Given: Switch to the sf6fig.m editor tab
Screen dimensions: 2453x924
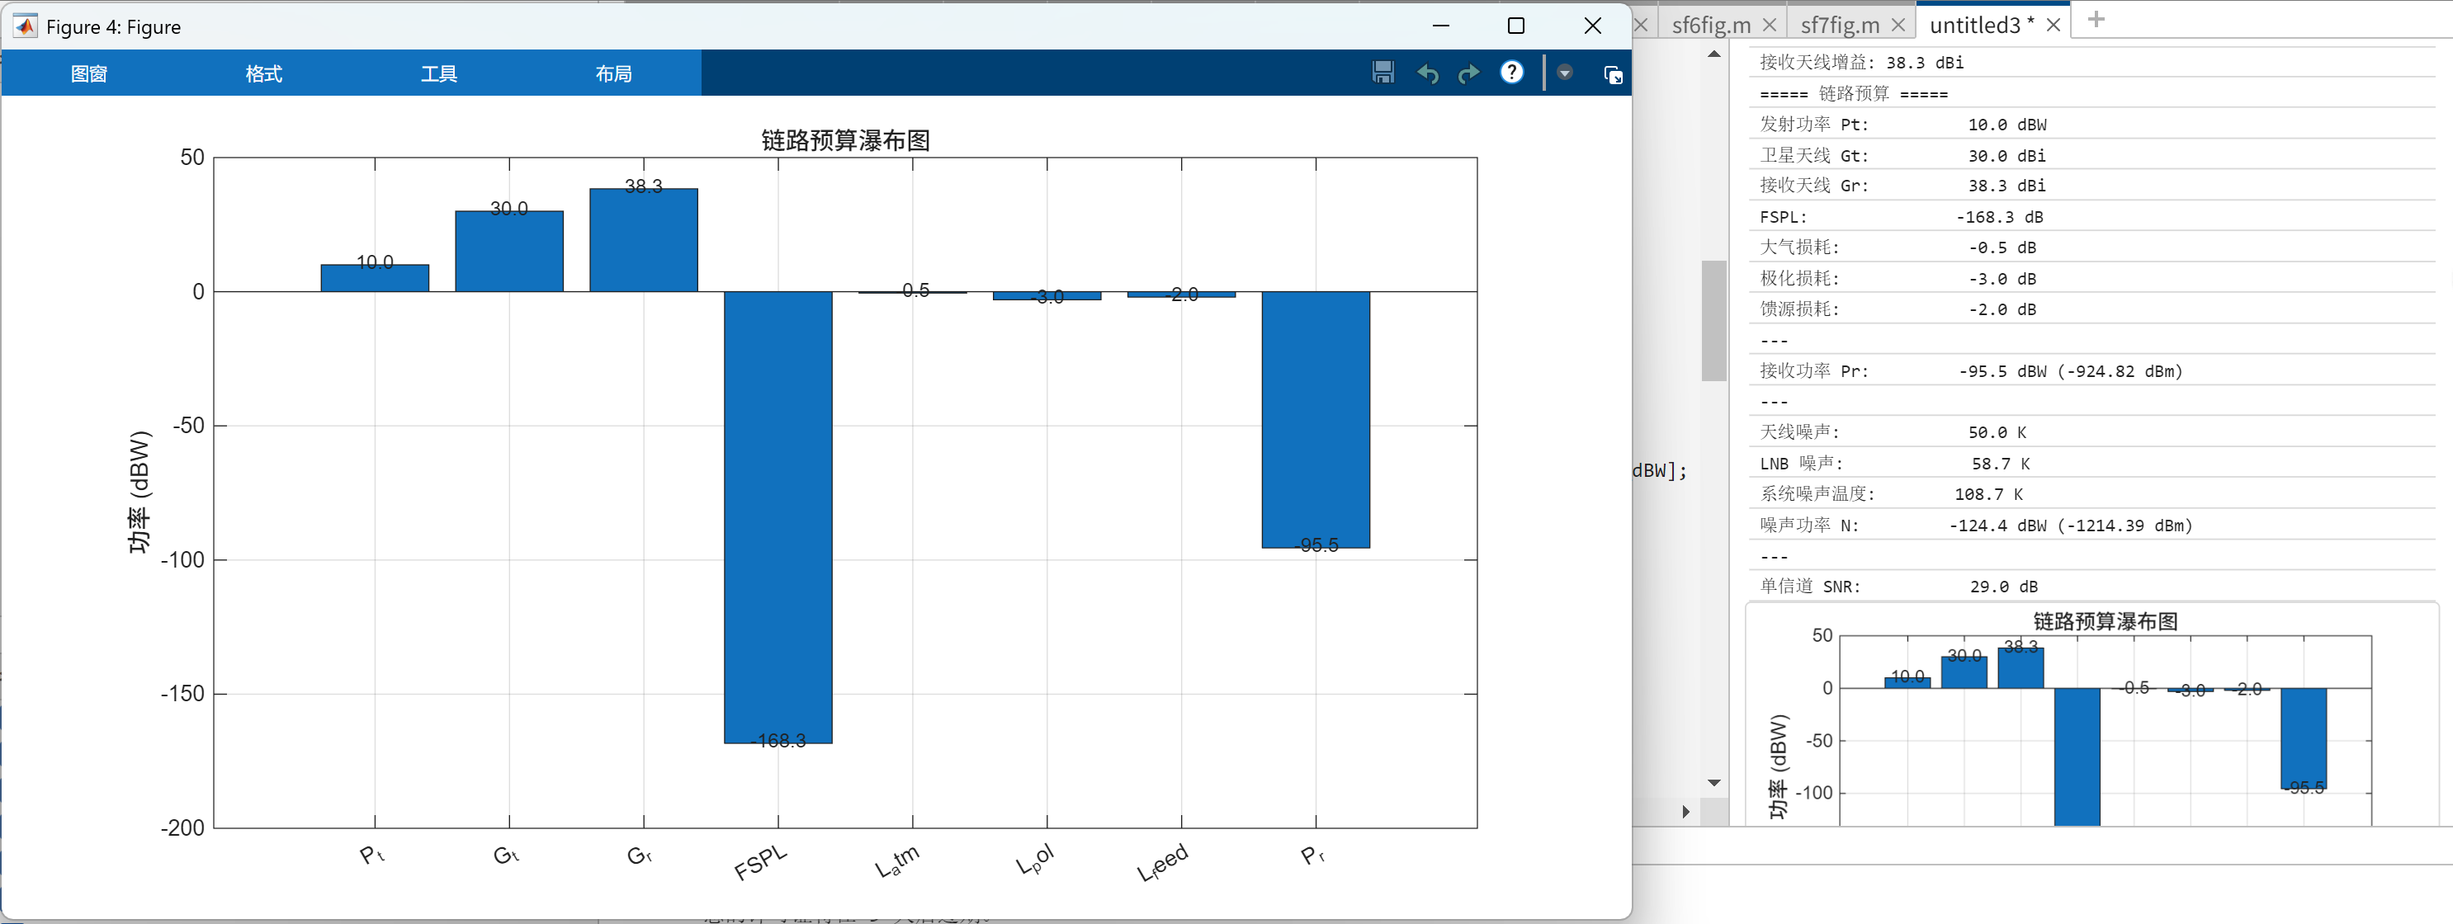Looking at the screenshot, I should tap(1711, 26).
